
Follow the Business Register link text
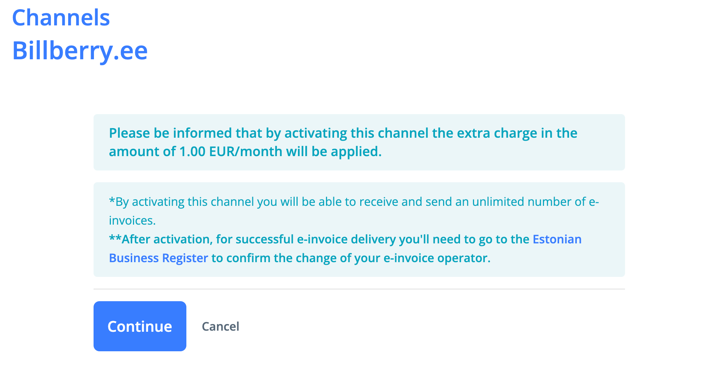click(x=158, y=258)
